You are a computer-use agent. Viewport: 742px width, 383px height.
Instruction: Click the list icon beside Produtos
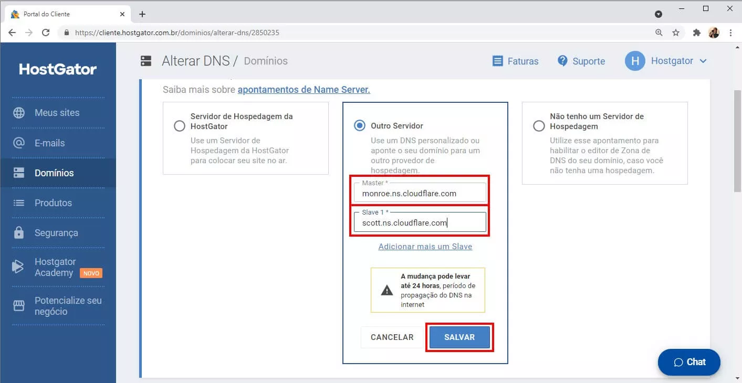[x=19, y=203]
